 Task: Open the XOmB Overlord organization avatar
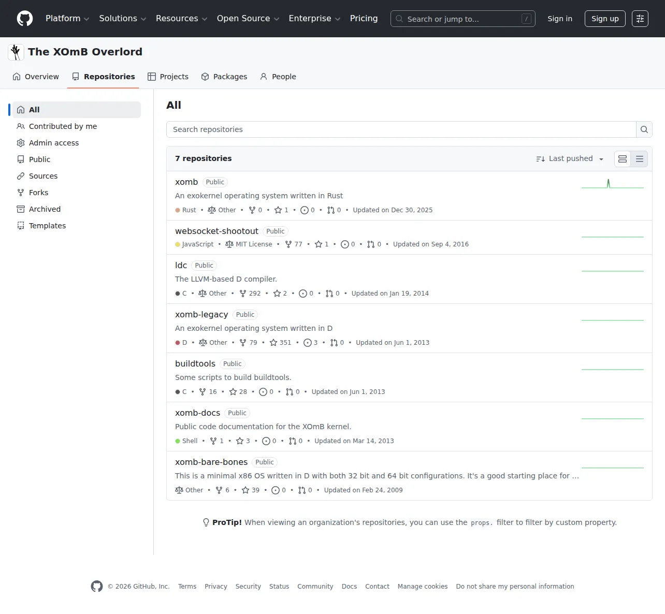[x=16, y=52]
